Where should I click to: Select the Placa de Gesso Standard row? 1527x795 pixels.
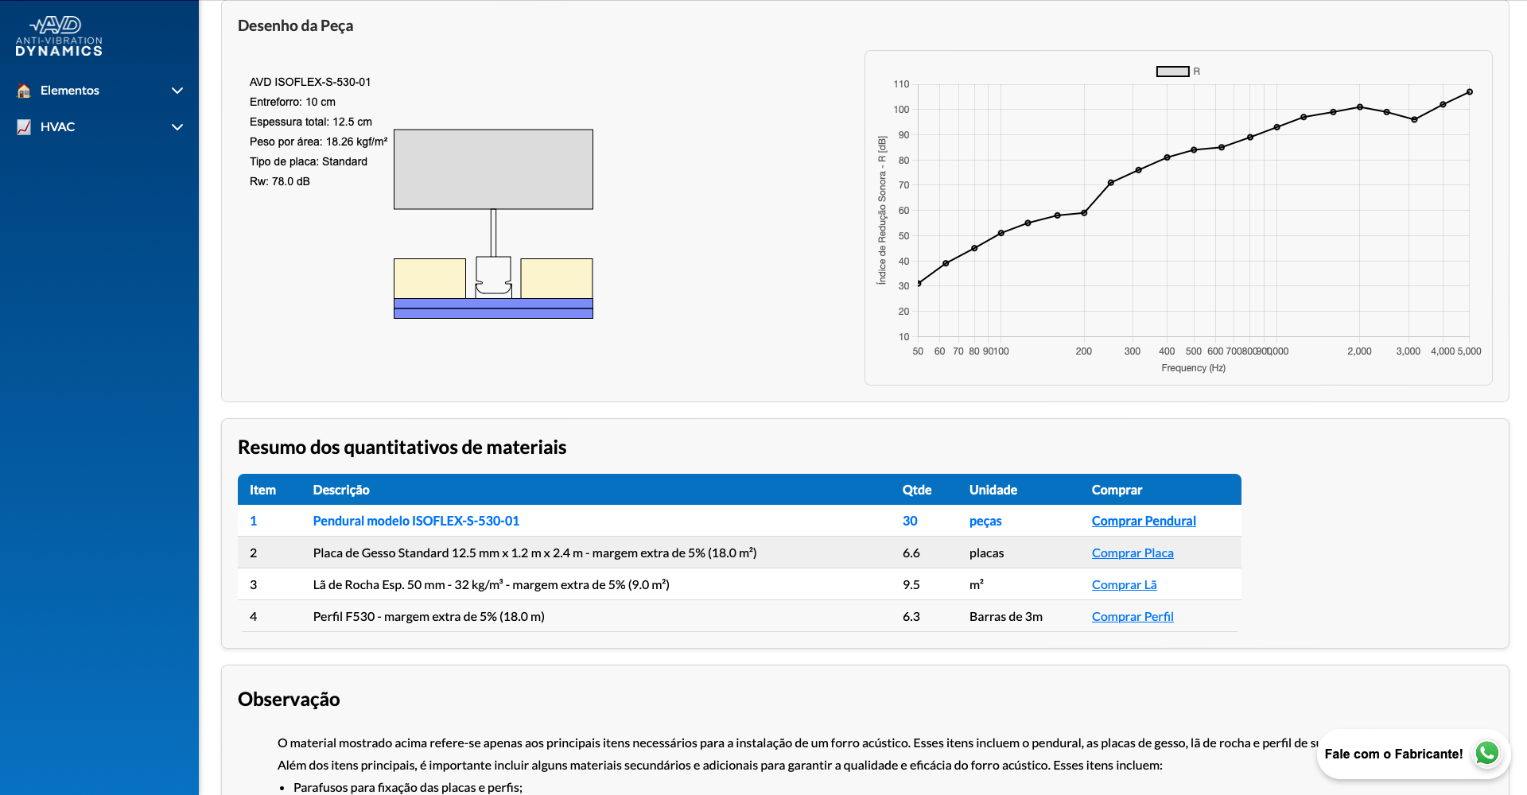coord(740,553)
